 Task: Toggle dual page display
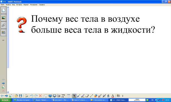54,96
